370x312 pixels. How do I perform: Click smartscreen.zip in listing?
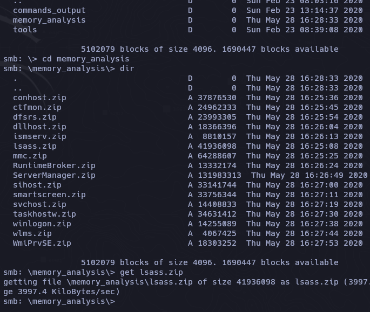point(49,195)
